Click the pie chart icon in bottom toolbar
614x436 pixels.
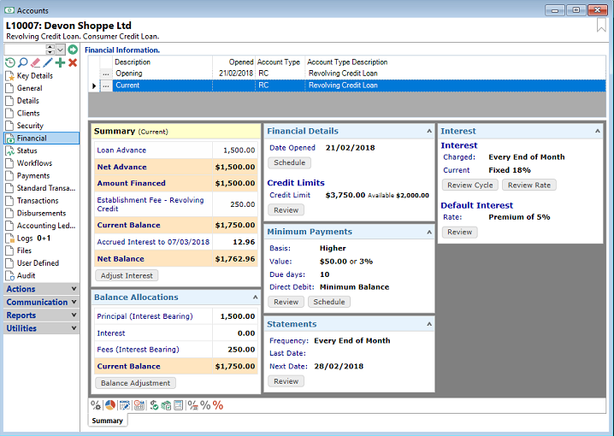(x=110, y=405)
